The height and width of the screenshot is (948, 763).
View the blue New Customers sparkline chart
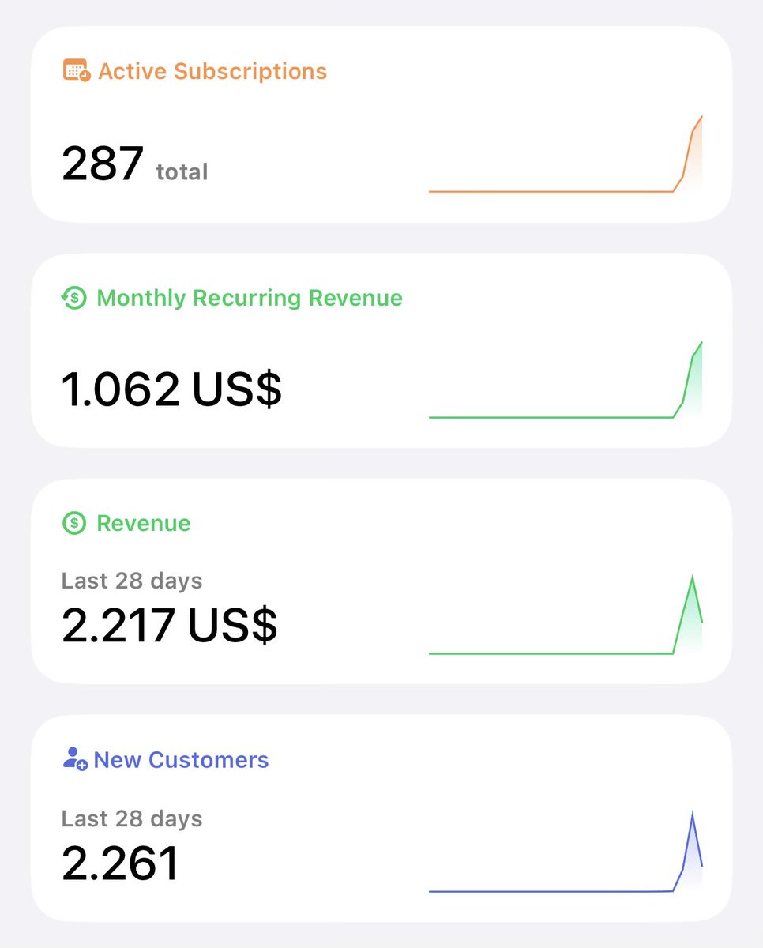(x=566, y=852)
